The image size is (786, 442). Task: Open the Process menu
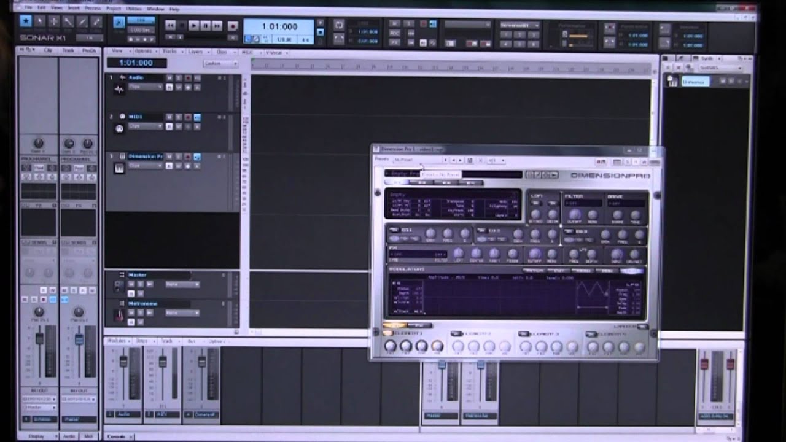tap(93, 9)
